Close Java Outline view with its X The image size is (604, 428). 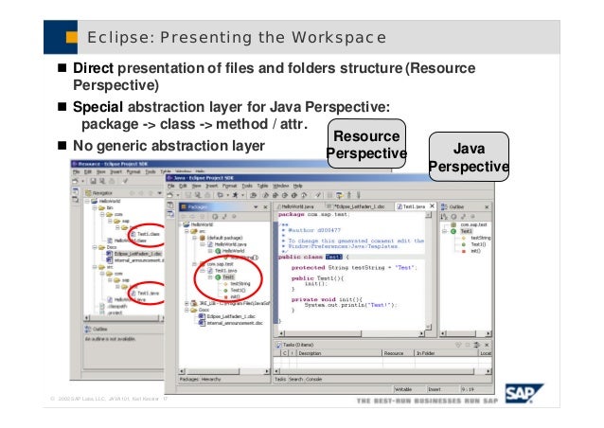point(487,207)
